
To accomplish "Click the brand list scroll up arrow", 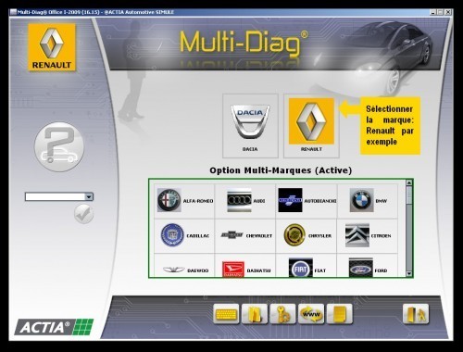I will pos(409,182).
